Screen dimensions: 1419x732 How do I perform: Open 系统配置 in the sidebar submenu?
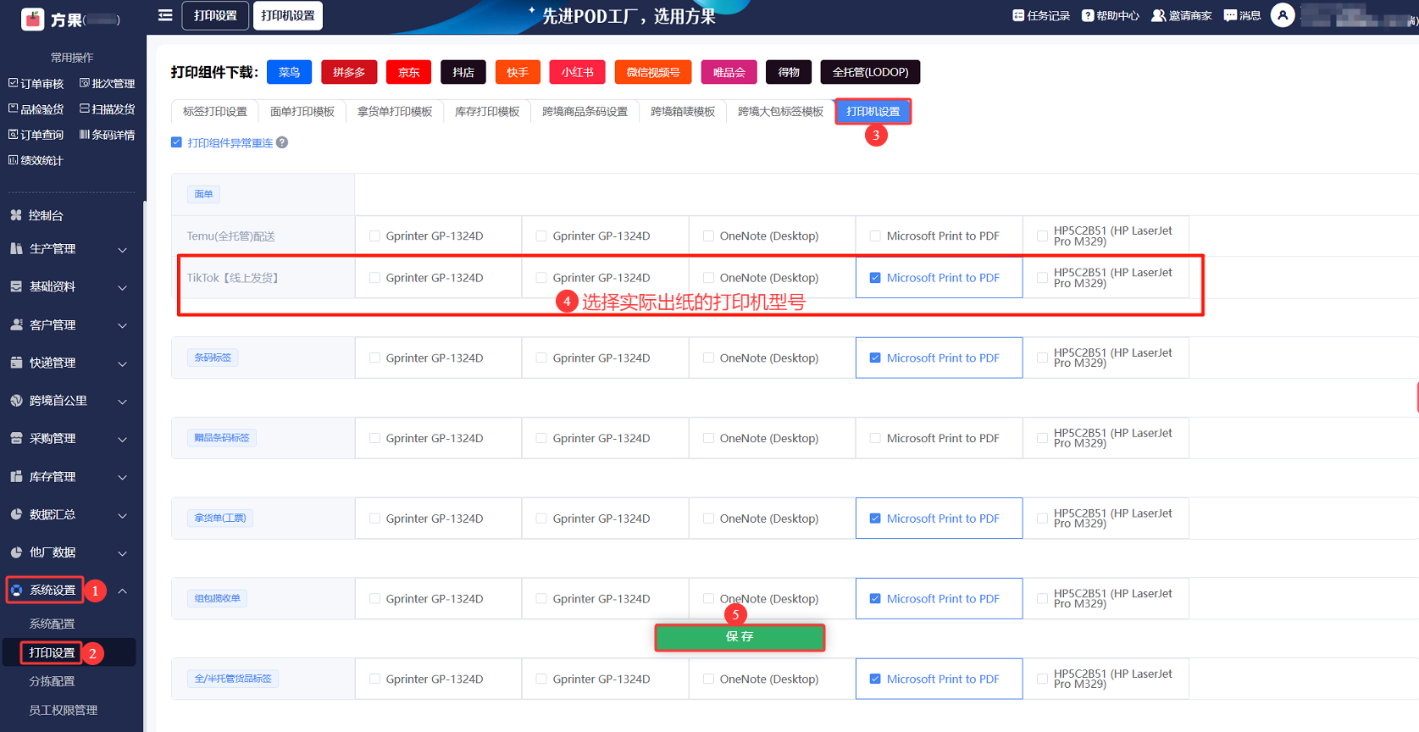coord(53,624)
